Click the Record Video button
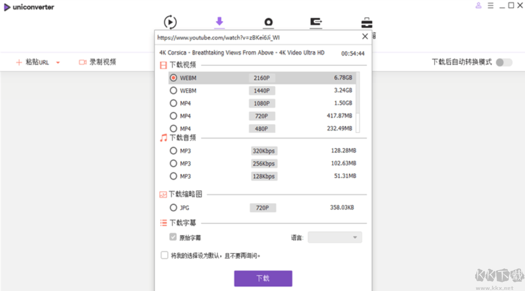The image size is (525, 291). point(97,62)
